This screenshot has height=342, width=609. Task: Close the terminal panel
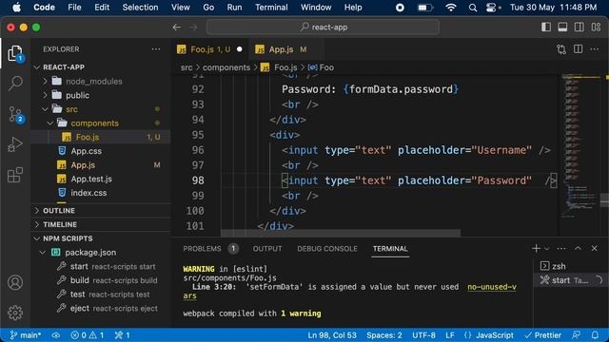(594, 248)
